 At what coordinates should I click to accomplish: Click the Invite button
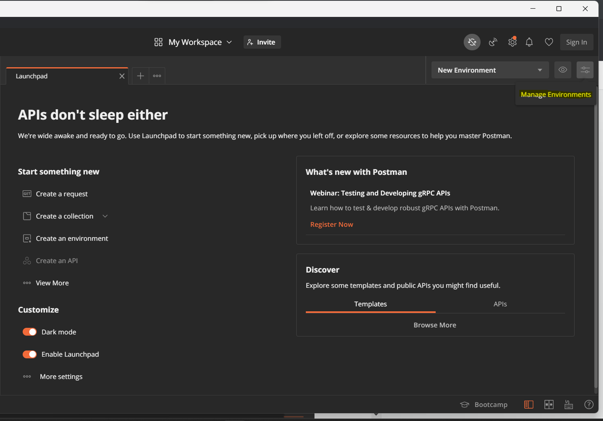point(262,42)
